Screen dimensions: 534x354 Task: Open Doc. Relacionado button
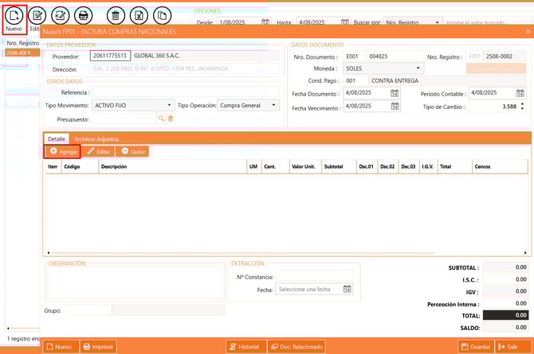click(296, 347)
